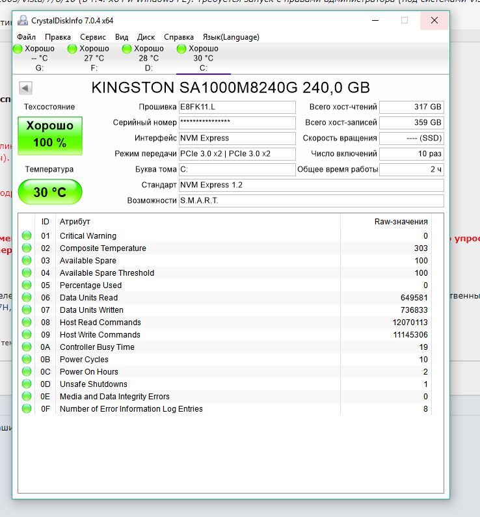Click the green status icon for Host Read Commands
Viewport: 480px width, 517px height.
(x=27, y=322)
